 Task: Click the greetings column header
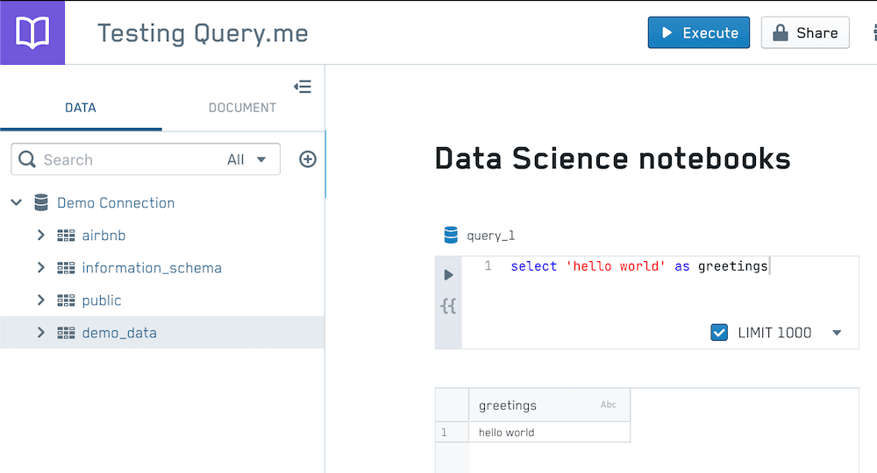point(549,405)
